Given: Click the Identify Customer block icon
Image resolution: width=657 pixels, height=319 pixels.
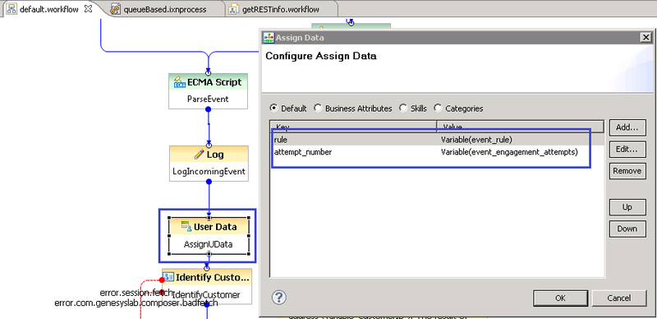Looking at the screenshot, I should click(168, 277).
